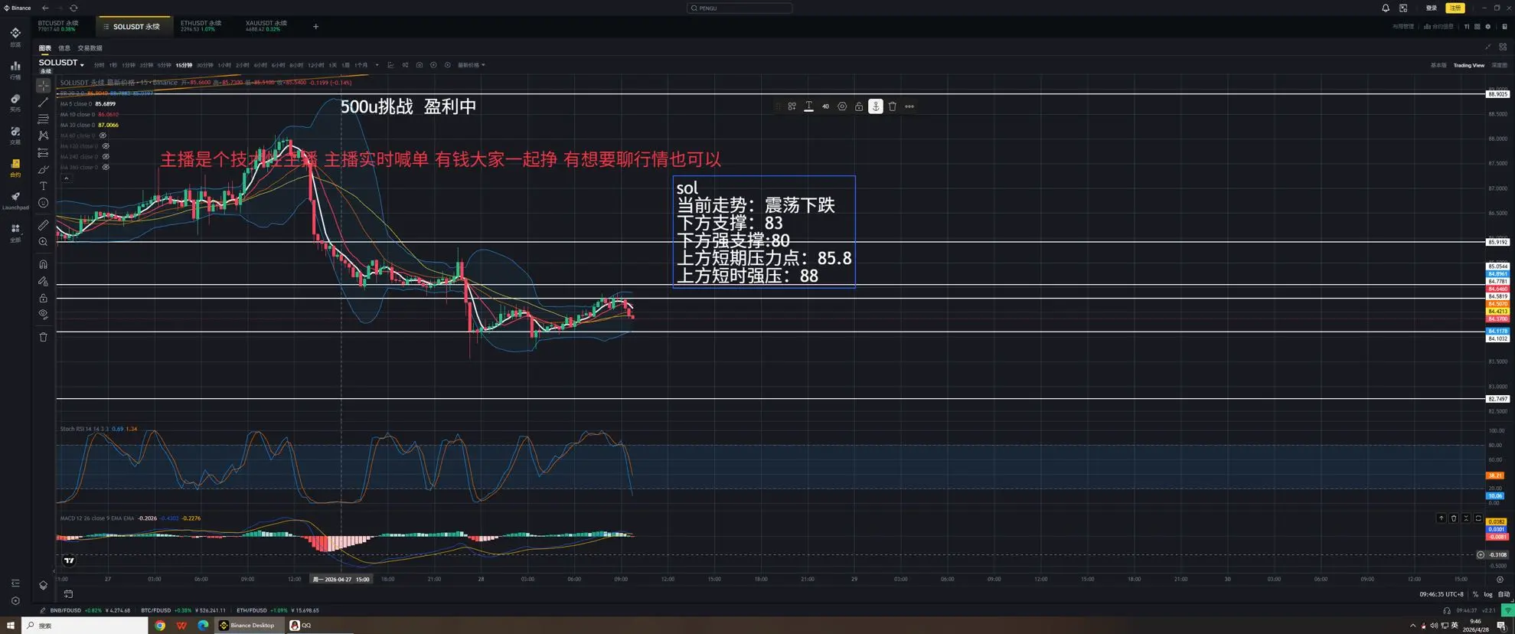The height and width of the screenshot is (634, 1515).
Task: Select the 30 minute interval
Action: [x=204, y=65]
